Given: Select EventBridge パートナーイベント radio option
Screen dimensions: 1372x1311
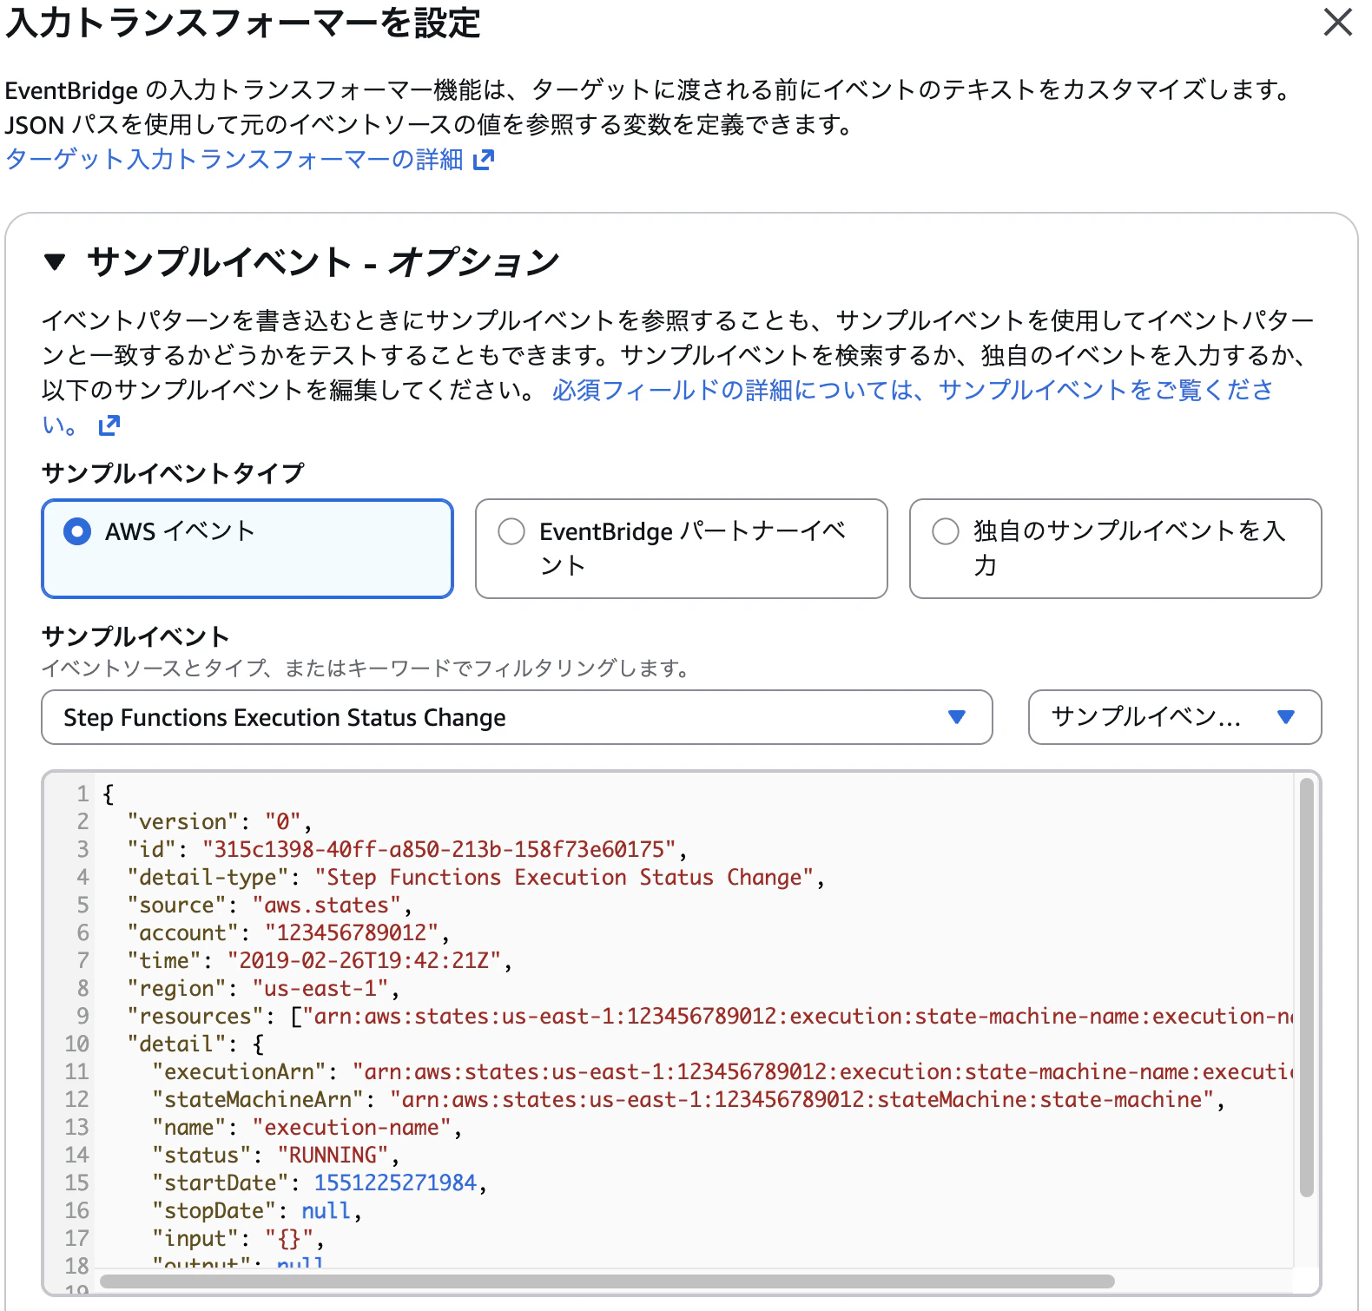Looking at the screenshot, I should coord(682,549).
